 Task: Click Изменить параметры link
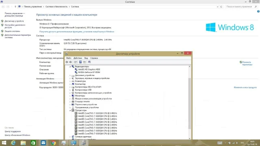247,63
